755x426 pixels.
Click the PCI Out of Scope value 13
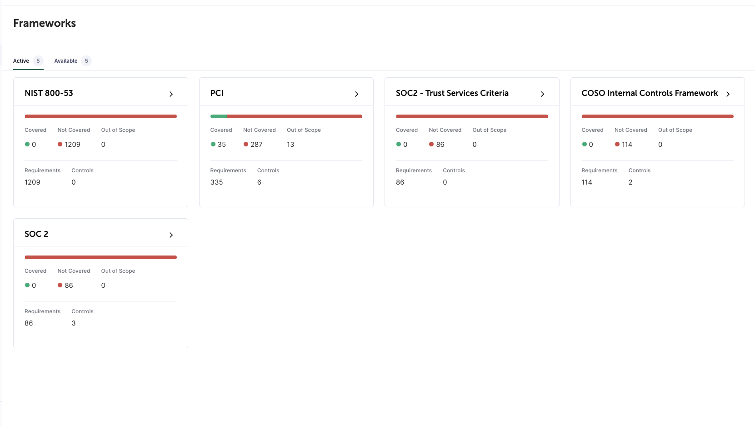tap(290, 145)
